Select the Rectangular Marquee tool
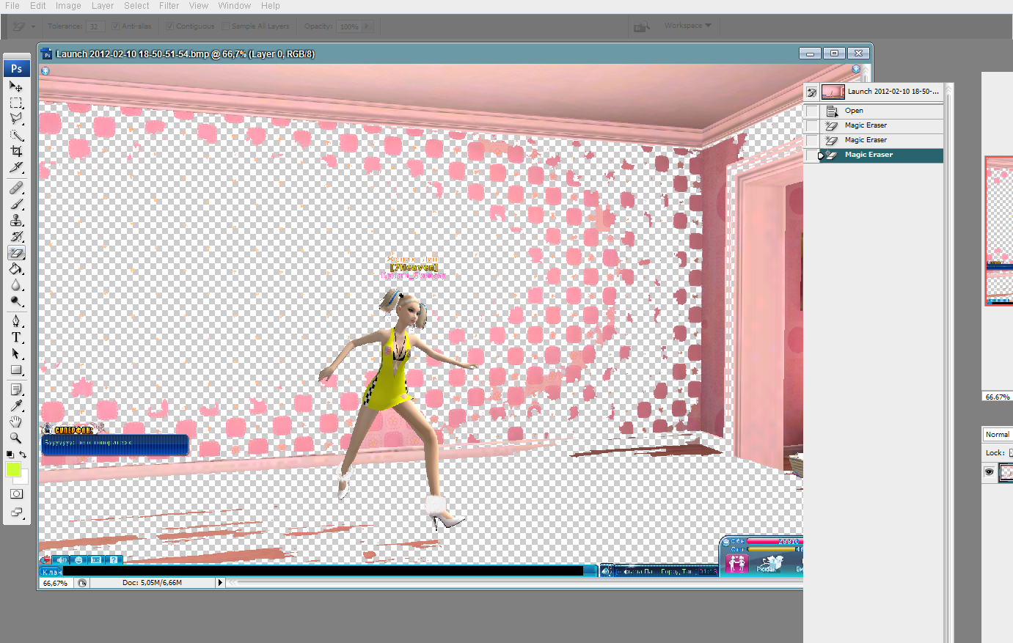The image size is (1013, 643). pos(16,103)
